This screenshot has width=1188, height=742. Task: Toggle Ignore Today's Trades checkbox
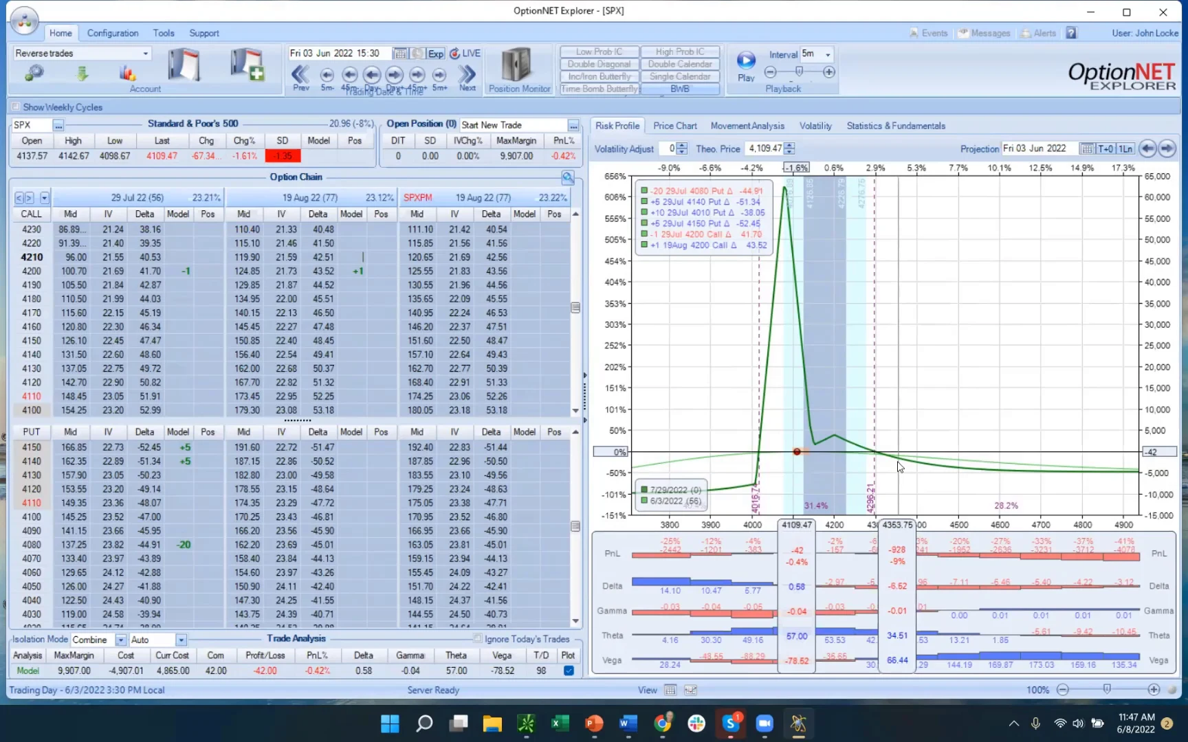click(478, 639)
